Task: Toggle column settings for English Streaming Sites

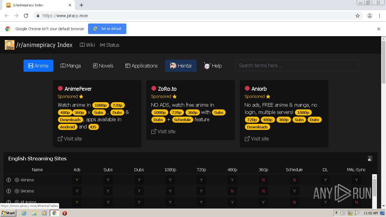Action: pyautogui.click(x=370, y=159)
